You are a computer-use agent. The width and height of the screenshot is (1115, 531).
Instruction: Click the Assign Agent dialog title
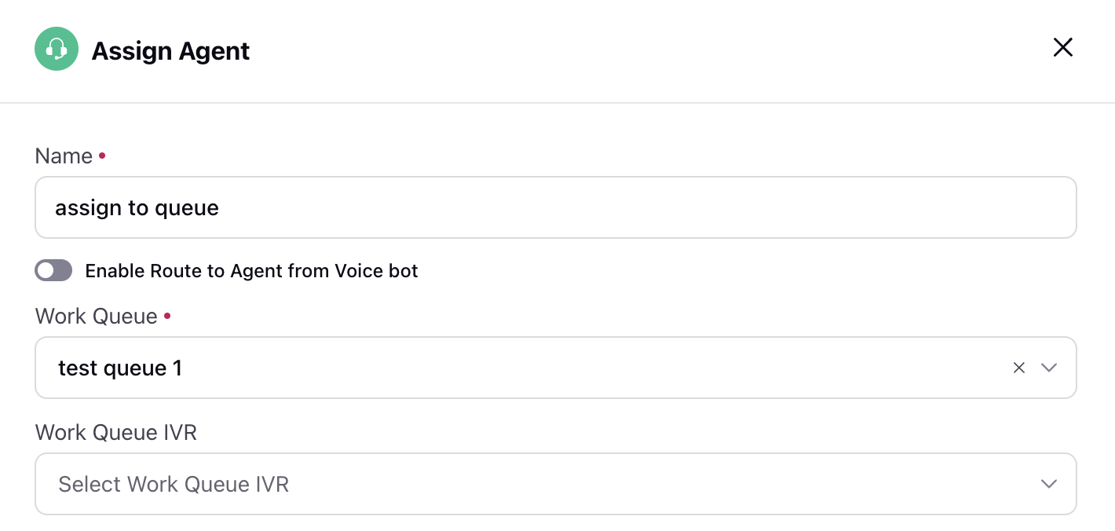(170, 51)
